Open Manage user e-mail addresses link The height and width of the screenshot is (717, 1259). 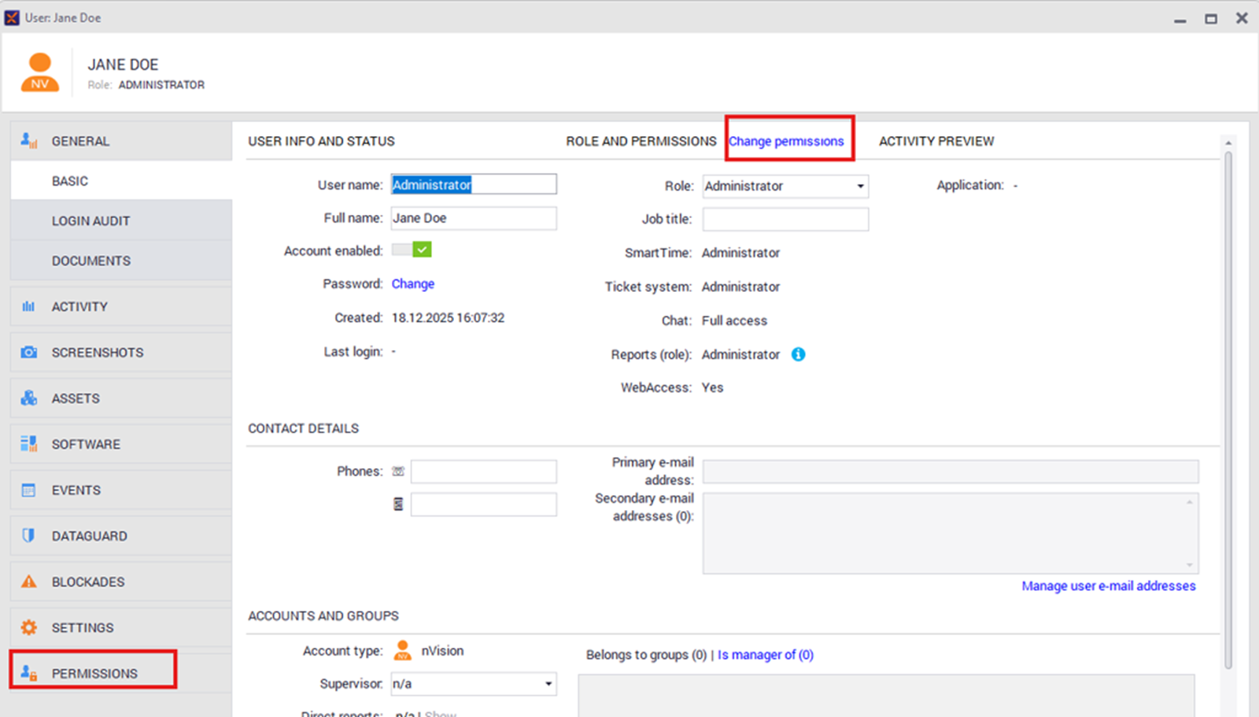(1108, 586)
